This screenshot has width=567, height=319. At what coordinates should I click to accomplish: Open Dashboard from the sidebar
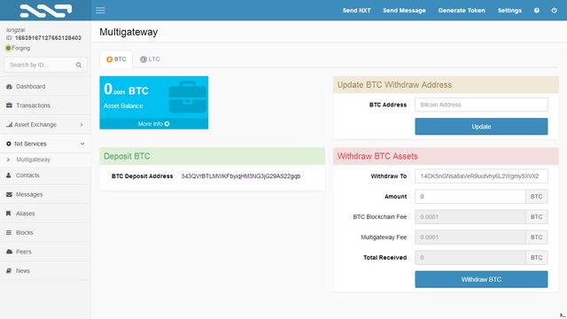tap(45, 87)
